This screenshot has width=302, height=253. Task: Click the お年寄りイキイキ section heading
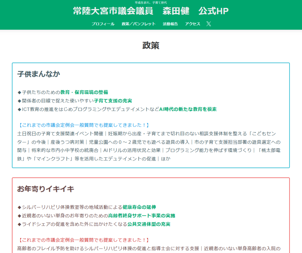coord(46,189)
